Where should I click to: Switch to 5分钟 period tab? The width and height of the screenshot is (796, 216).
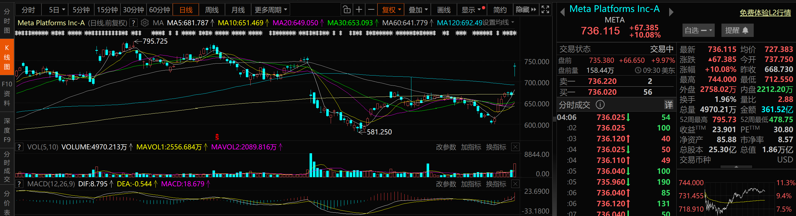pos(81,10)
